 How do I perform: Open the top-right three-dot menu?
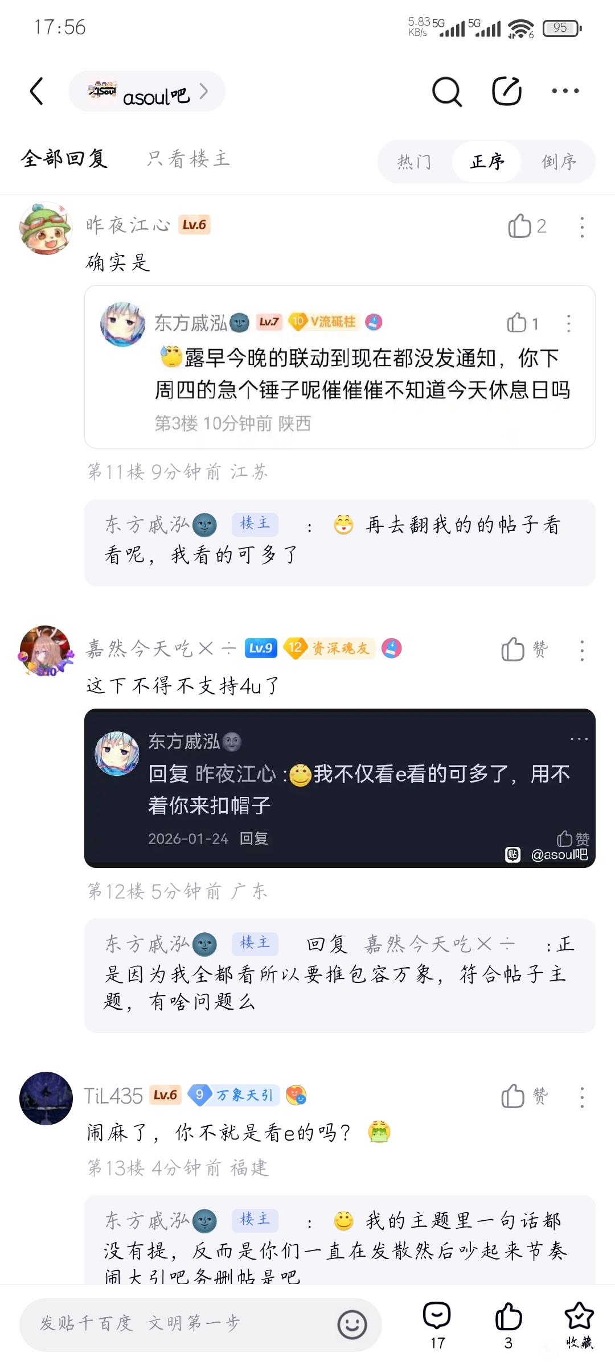pyautogui.click(x=565, y=91)
